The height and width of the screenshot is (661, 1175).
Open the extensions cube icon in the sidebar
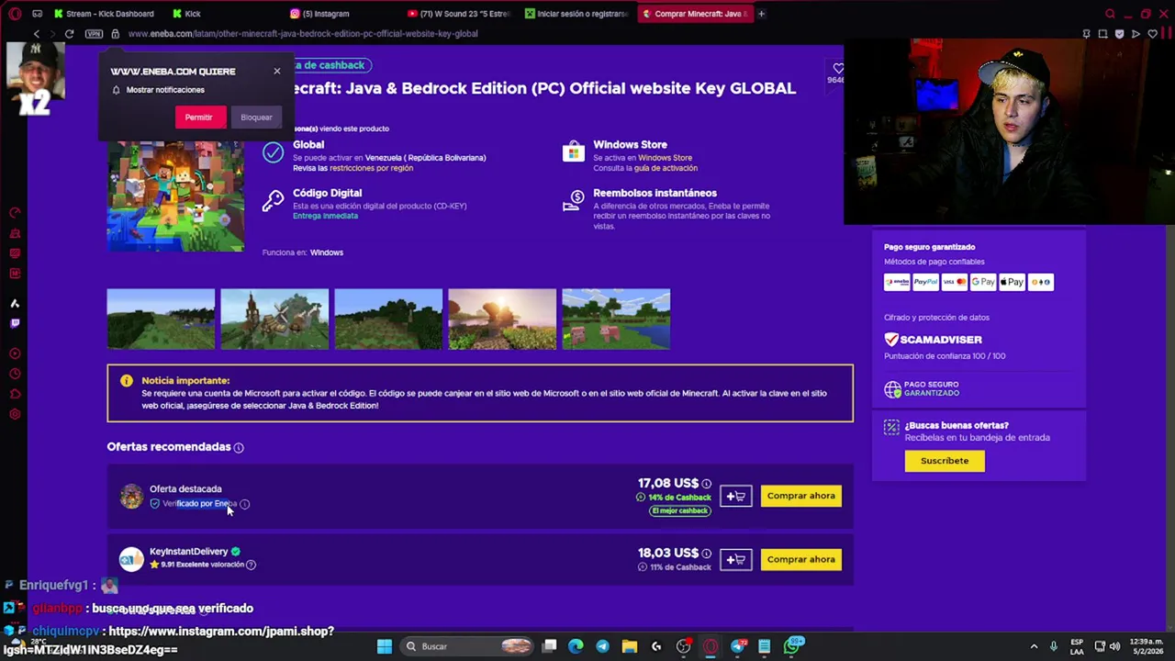(15, 394)
